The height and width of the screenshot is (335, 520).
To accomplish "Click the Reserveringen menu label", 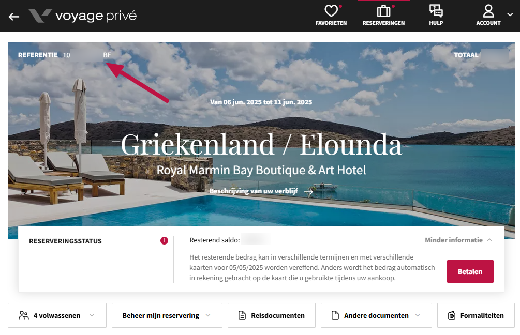I will 383,23.
